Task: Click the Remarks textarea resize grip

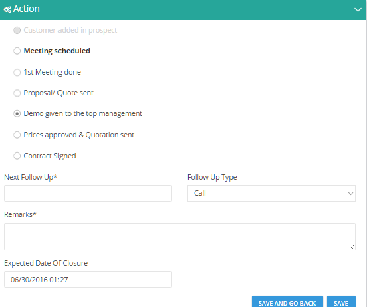Action: [x=352, y=246]
